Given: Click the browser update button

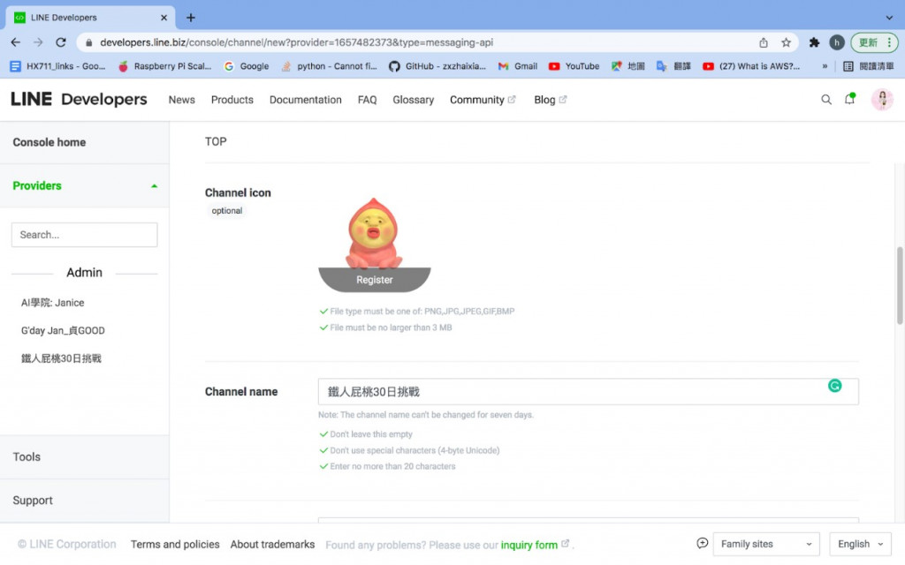Looking at the screenshot, I should click(868, 42).
